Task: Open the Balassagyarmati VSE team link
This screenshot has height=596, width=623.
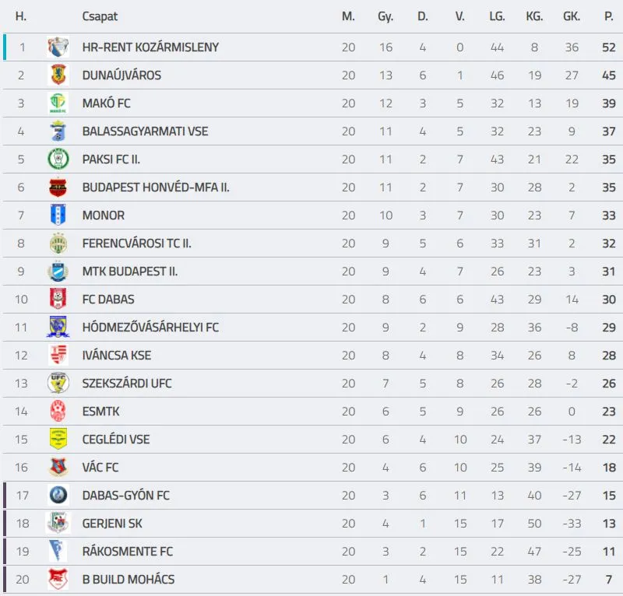Action: pyautogui.click(x=145, y=131)
